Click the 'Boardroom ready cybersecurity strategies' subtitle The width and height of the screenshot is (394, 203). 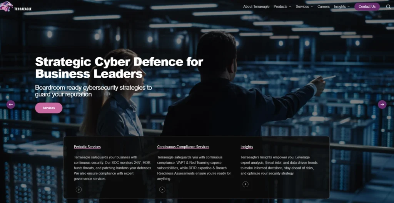(x=93, y=91)
